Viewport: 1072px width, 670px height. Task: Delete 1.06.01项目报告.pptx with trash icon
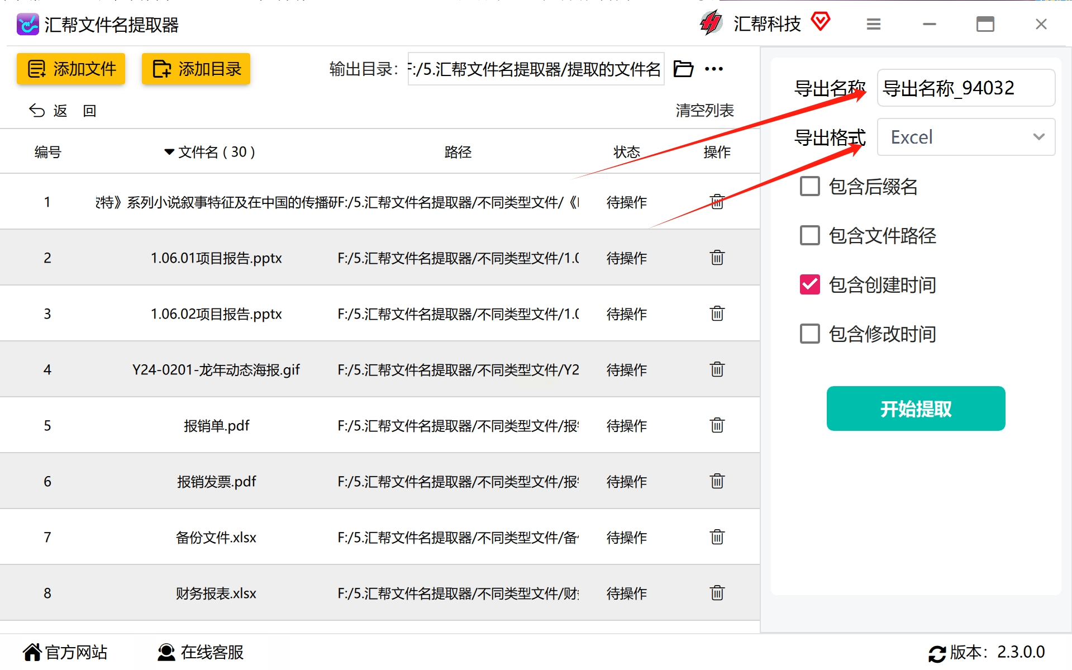pos(717,258)
